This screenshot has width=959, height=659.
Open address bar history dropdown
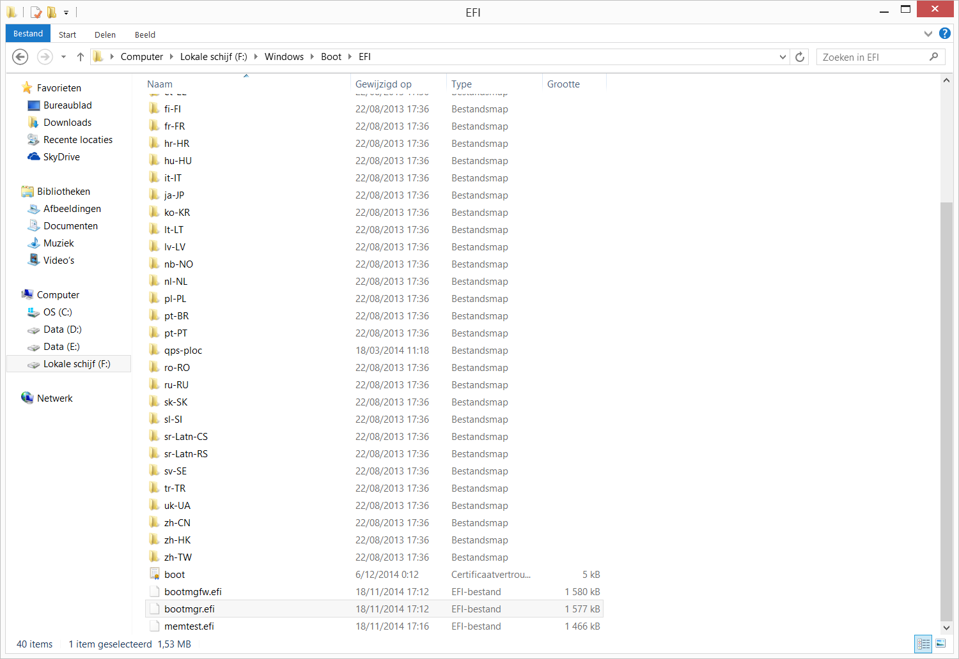[783, 57]
